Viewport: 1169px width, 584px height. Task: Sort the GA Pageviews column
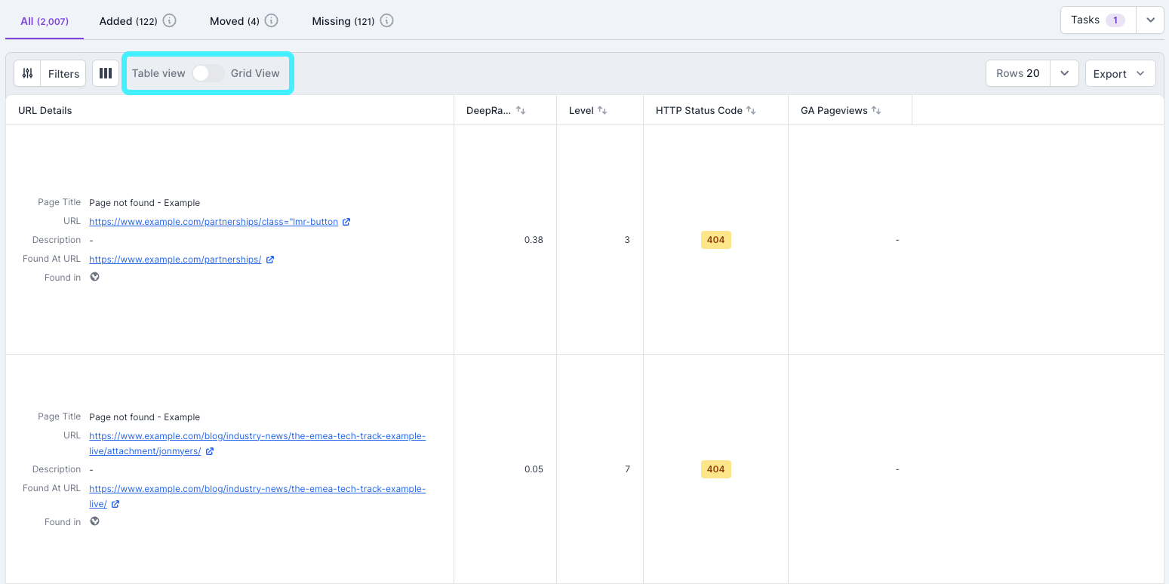click(x=876, y=109)
